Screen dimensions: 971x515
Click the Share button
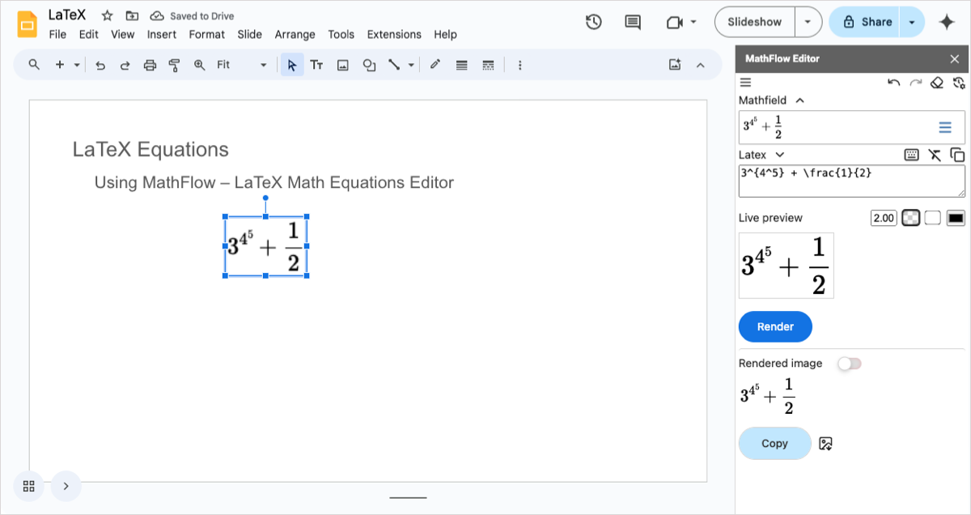pyautogui.click(x=865, y=22)
